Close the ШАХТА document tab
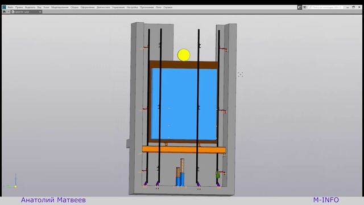The height and width of the screenshot is (205, 364). [40, 12]
